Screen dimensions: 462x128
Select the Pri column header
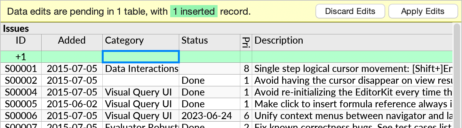click(x=246, y=42)
